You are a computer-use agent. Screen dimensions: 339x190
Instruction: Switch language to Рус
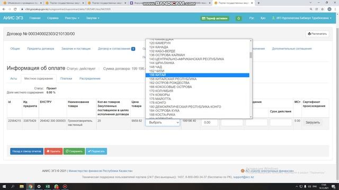(252, 18)
